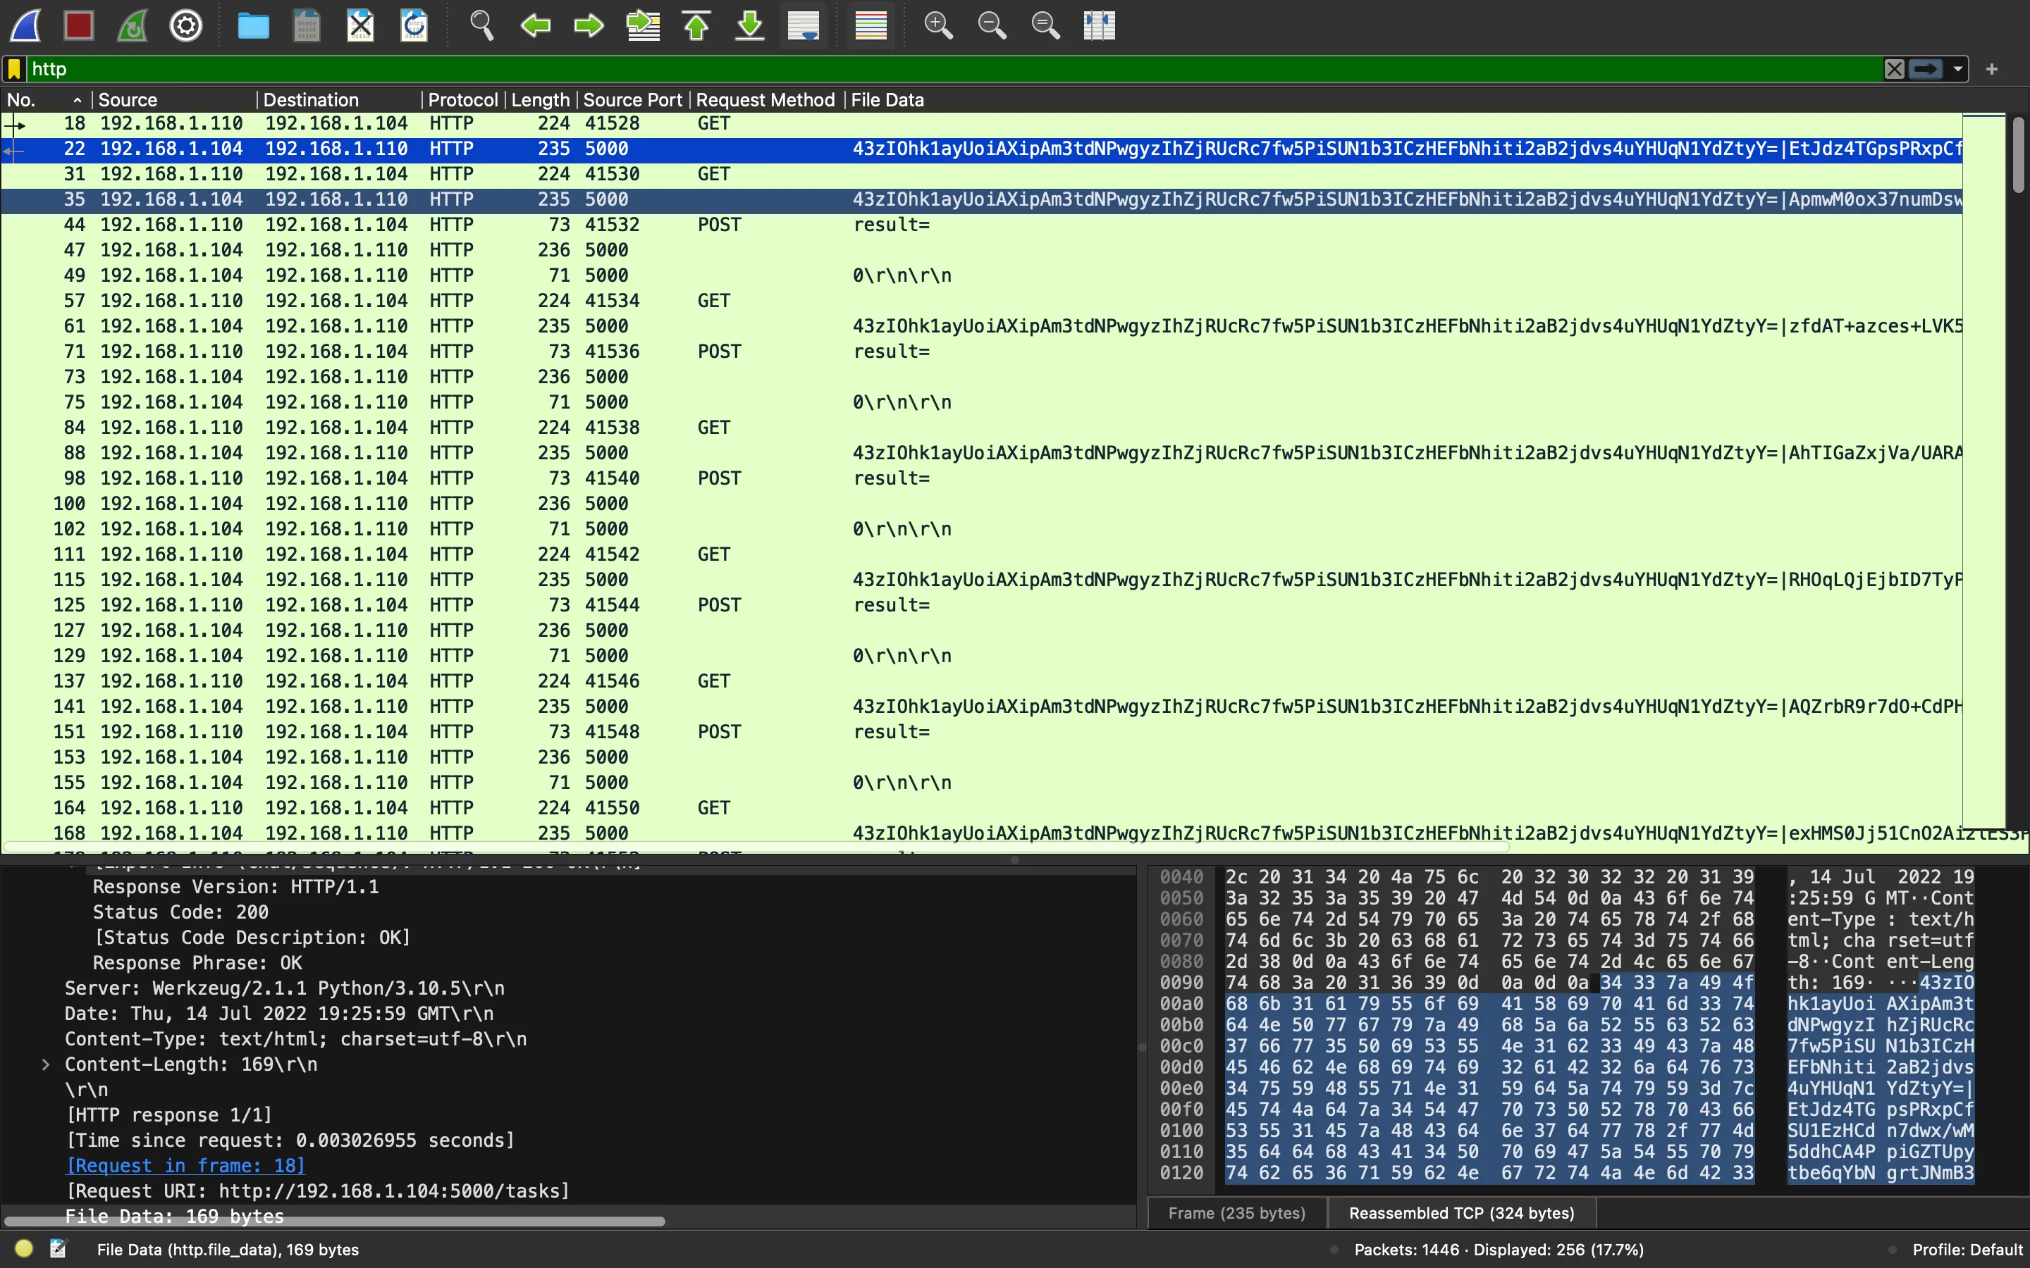
Task: Sort by the Destination column
Action: pyautogui.click(x=339, y=100)
